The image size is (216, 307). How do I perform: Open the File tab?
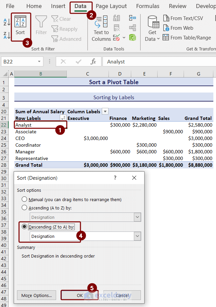coord(10,6)
